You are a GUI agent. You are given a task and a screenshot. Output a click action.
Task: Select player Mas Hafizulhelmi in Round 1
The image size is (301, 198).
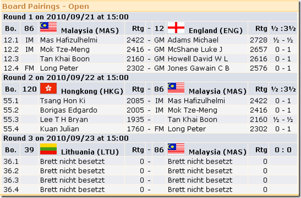click(68, 40)
